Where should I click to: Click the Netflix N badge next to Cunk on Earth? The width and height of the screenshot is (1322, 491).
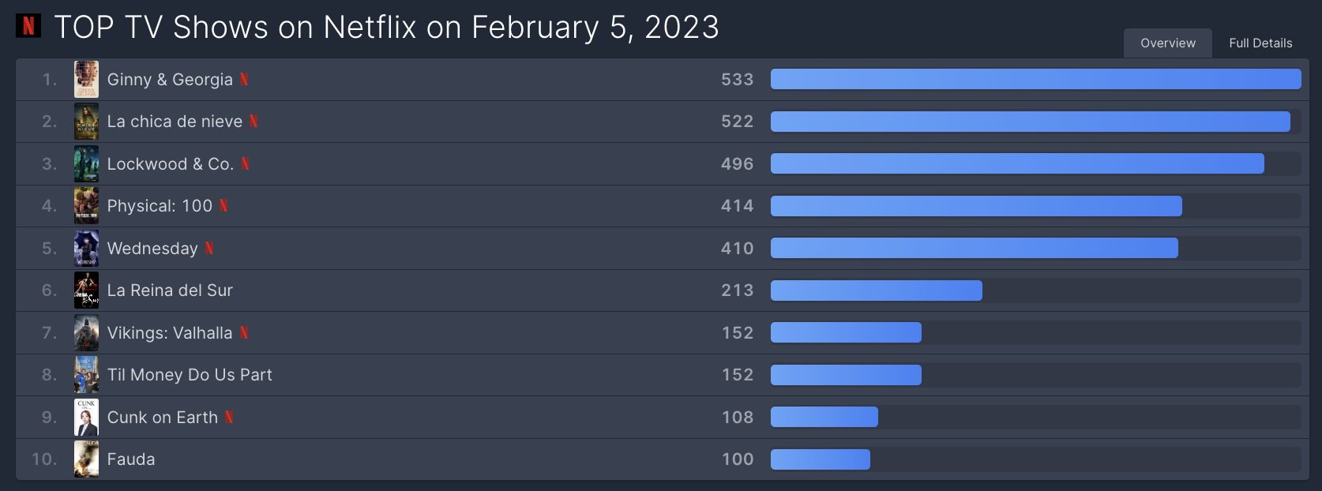pos(229,417)
